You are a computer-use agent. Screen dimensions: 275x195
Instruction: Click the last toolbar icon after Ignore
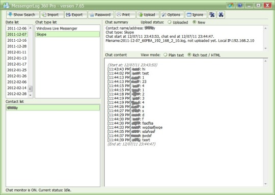point(221,15)
